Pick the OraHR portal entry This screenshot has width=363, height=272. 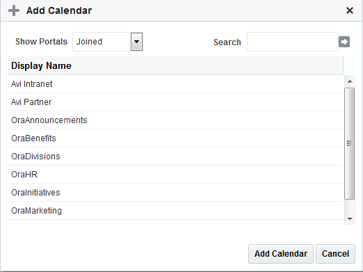point(175,175)
